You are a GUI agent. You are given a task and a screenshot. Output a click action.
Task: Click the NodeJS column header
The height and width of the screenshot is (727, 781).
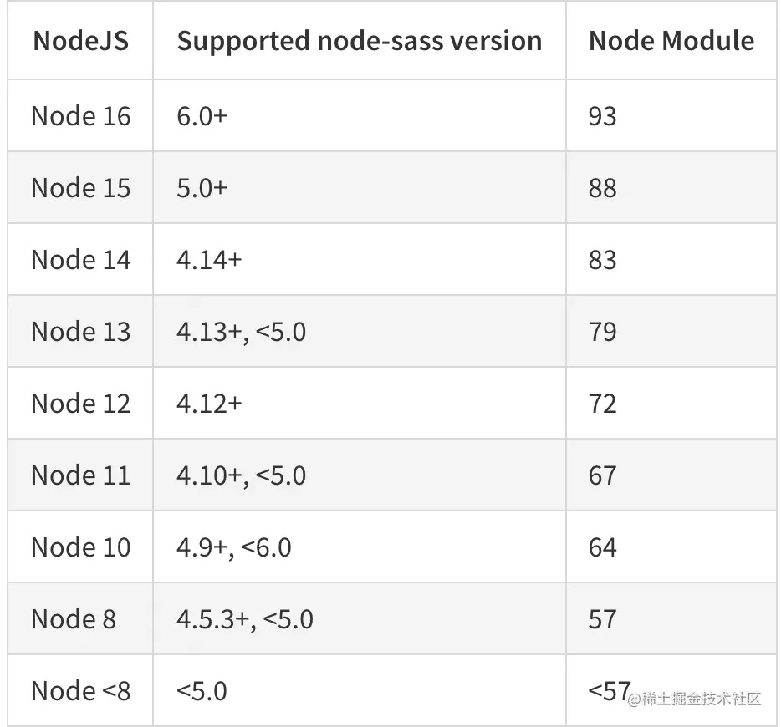click(x=81, y=42)
